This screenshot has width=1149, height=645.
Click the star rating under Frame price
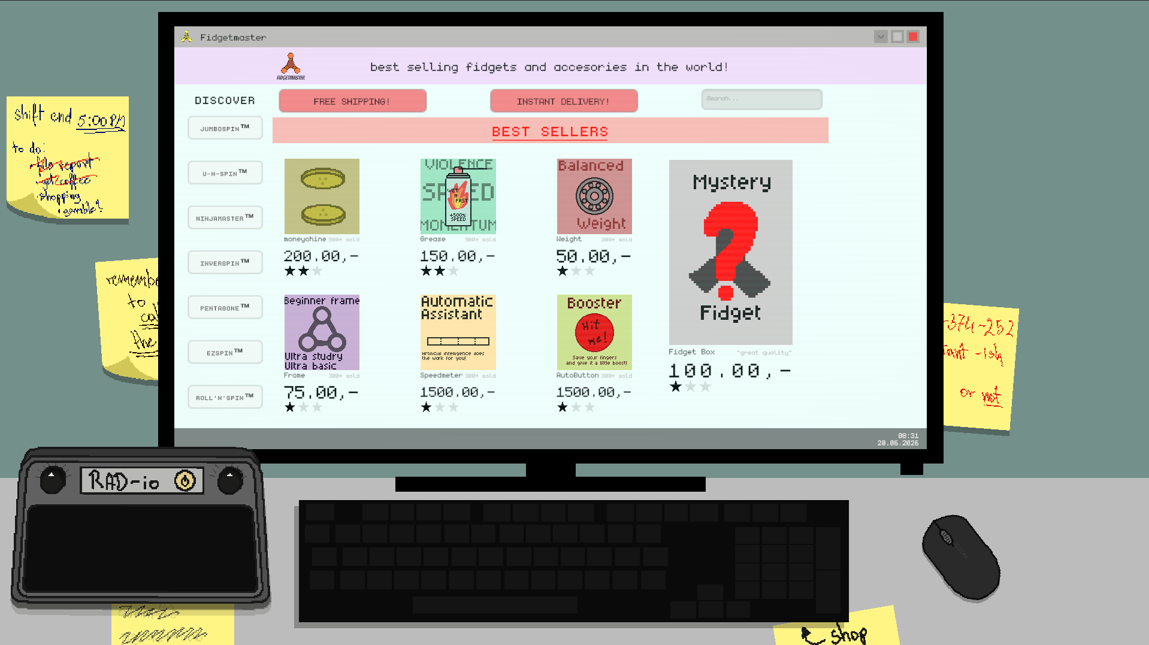pos(304,407)
